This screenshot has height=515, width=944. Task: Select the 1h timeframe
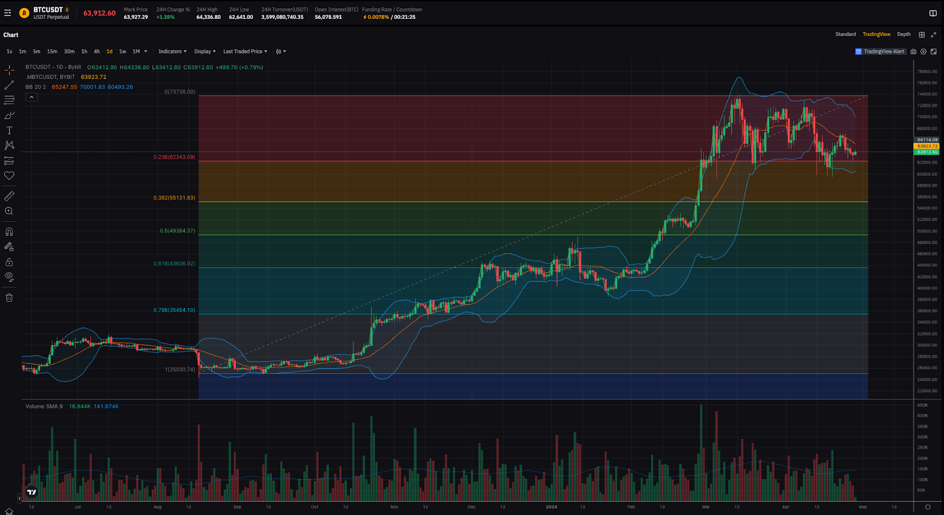[x=84, y=51]
